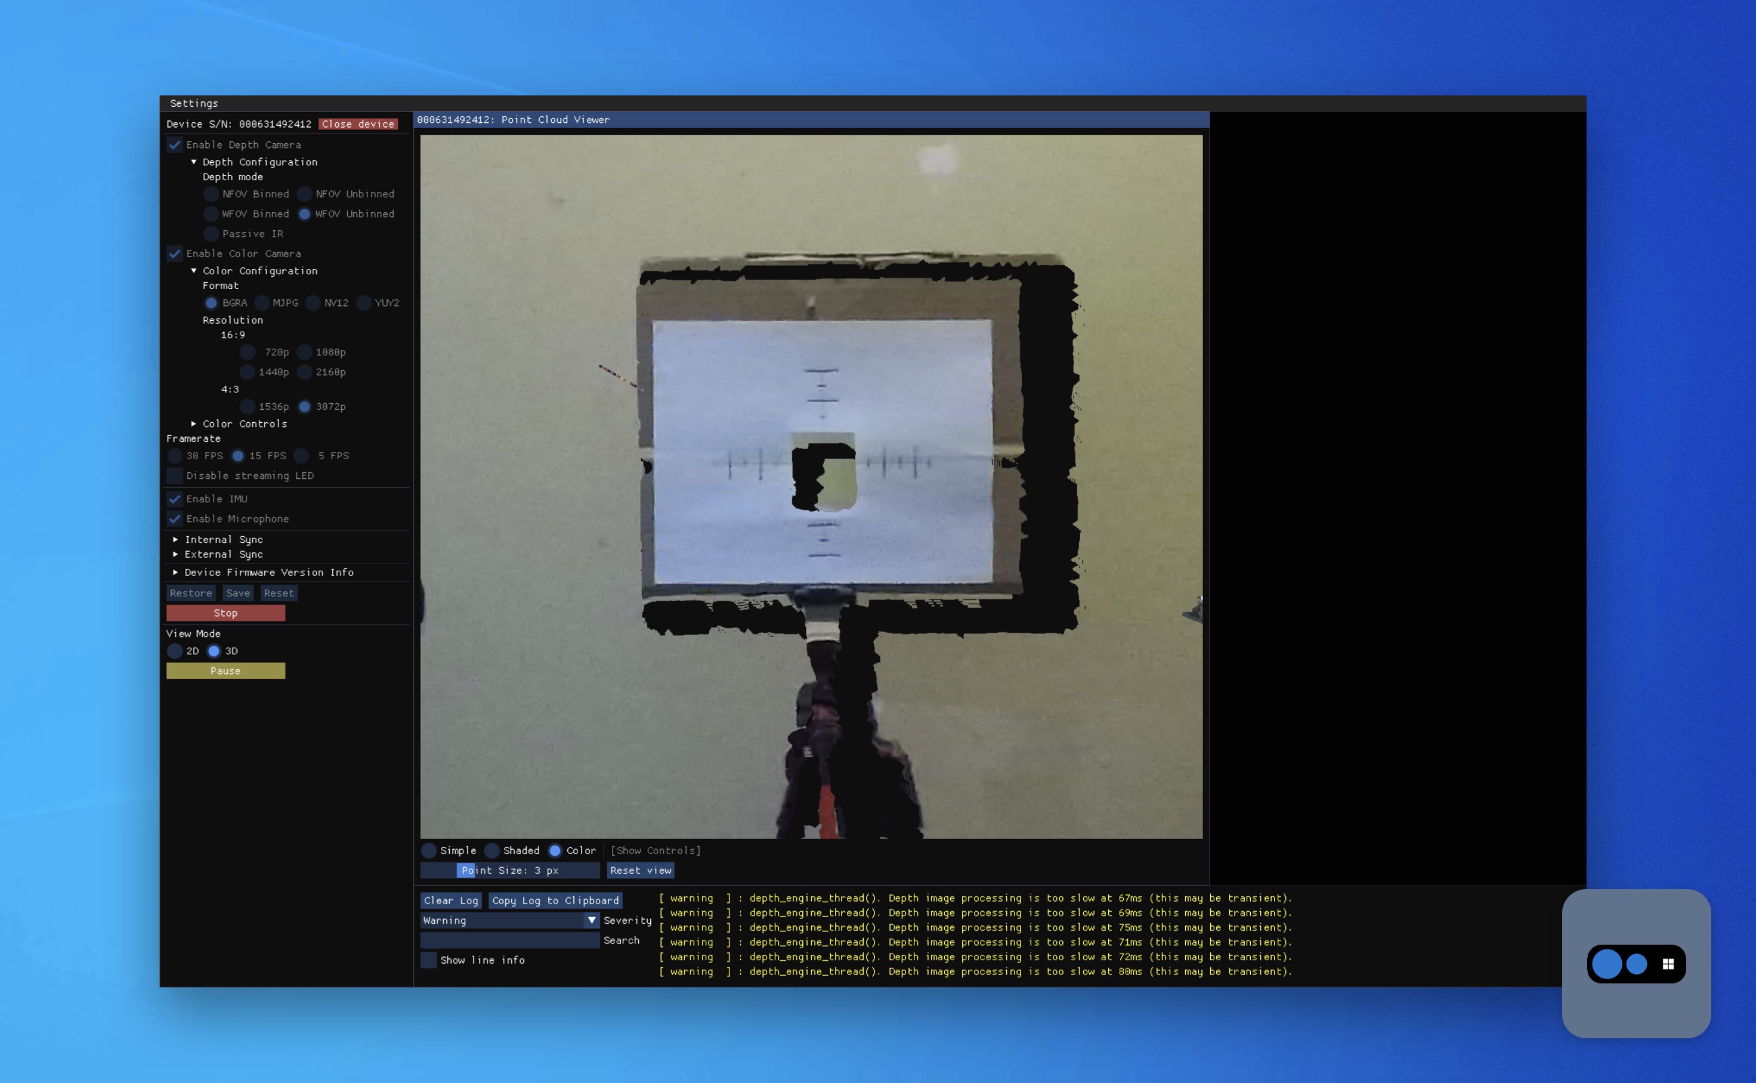Check Show line info
This screenshot has height=1083, width=1756.
point(428,960)
